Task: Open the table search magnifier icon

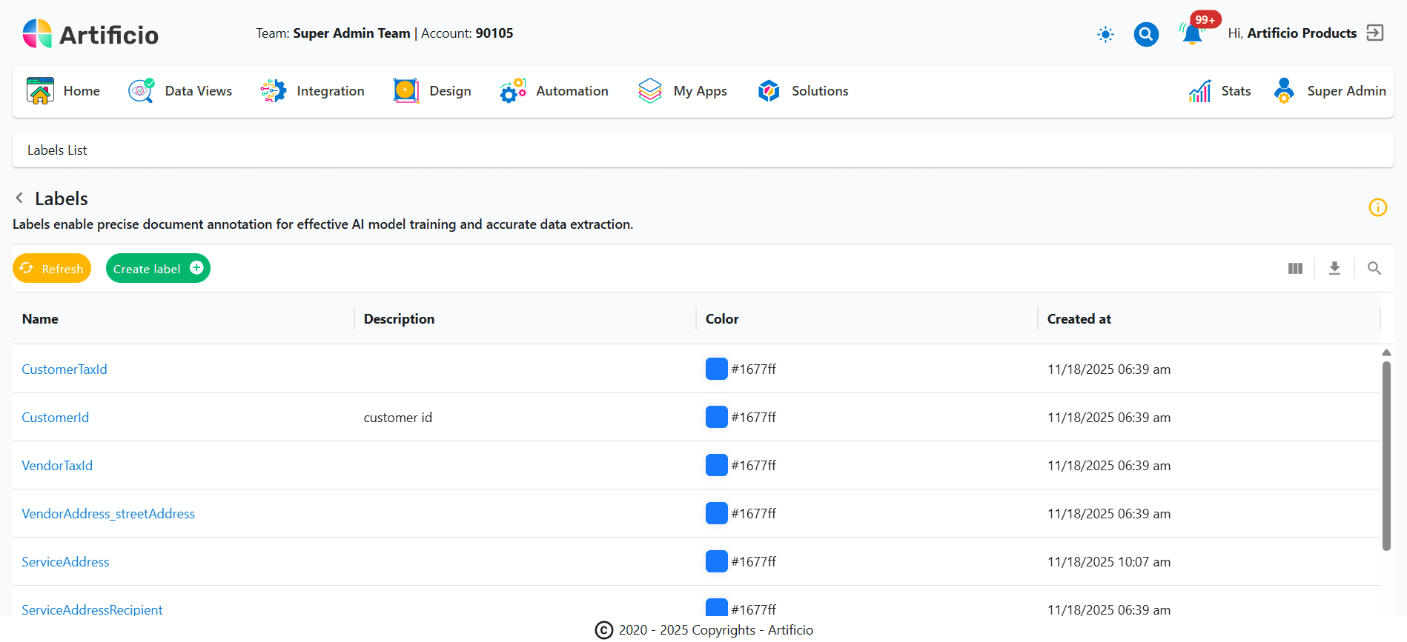Action: (x=1374, y=269)
